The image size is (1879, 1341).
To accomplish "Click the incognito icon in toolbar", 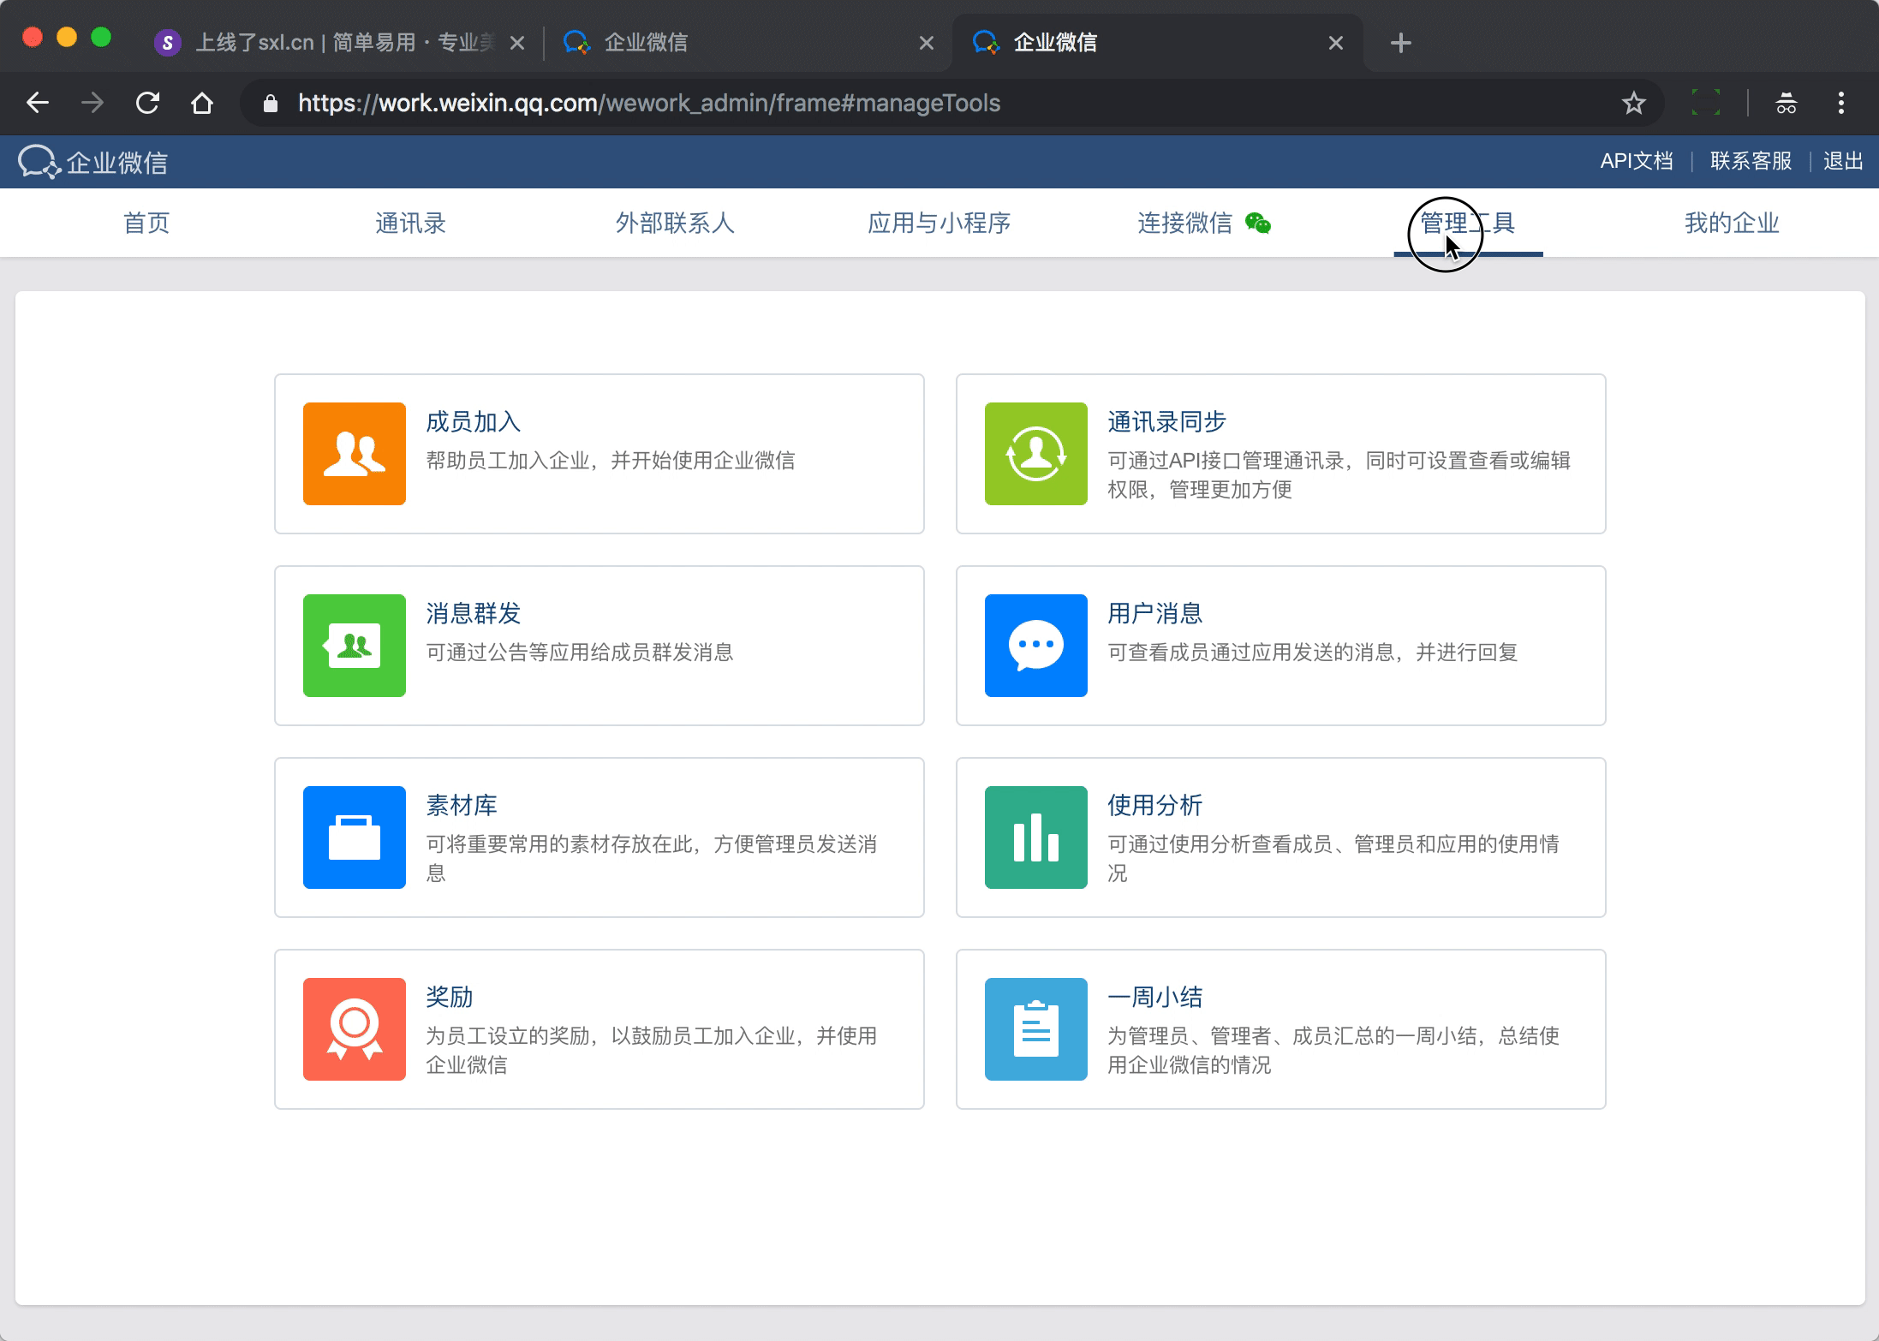I will (1787, 104).
